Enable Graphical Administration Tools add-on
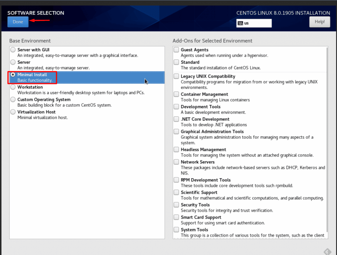The height and width of the screenshot is (255, 337). [176, 132]
